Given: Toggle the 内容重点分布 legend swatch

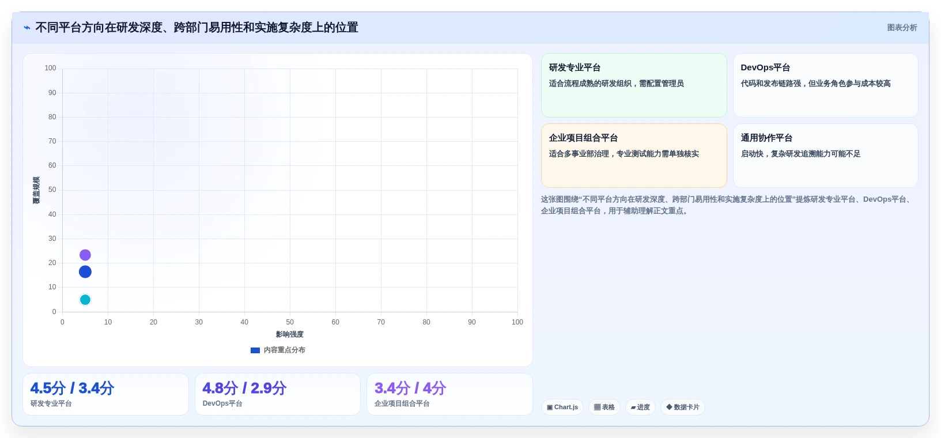Looking at the screenshot, I should point(255,350).
